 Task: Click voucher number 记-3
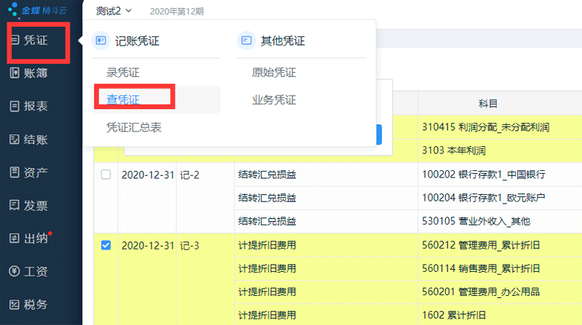190,246
